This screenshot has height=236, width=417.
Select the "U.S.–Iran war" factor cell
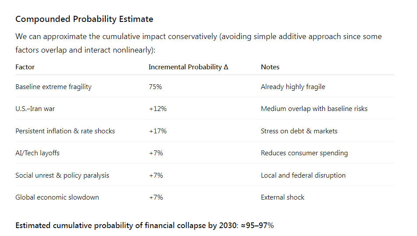tap(35, 109)
